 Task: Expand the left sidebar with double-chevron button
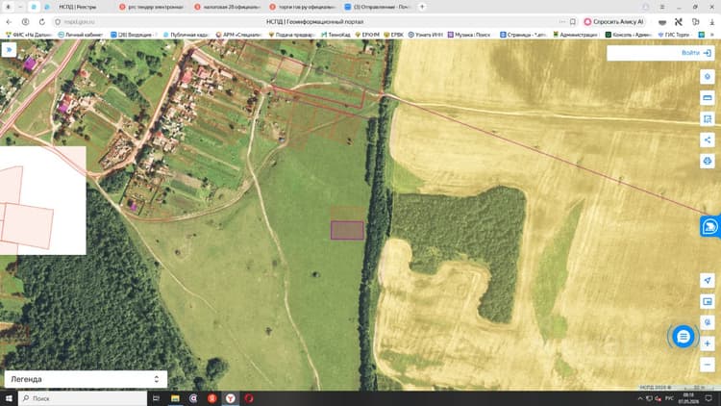9,50
